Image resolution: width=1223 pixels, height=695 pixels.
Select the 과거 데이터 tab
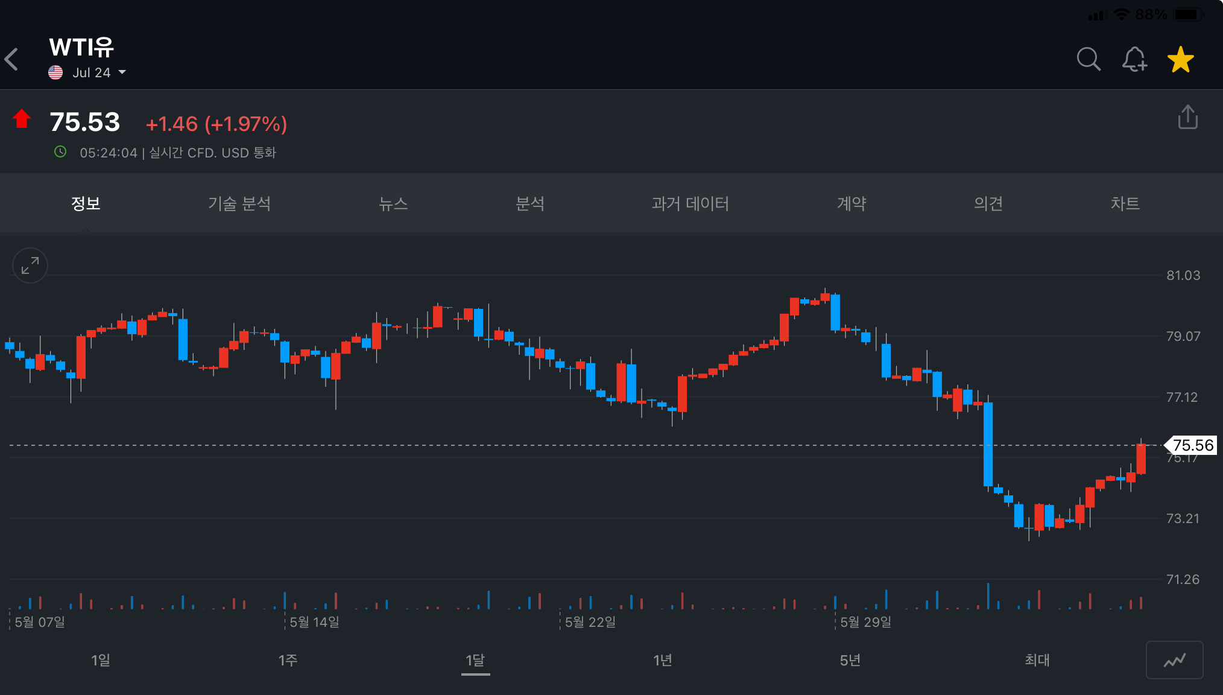[x=691, y=204]
